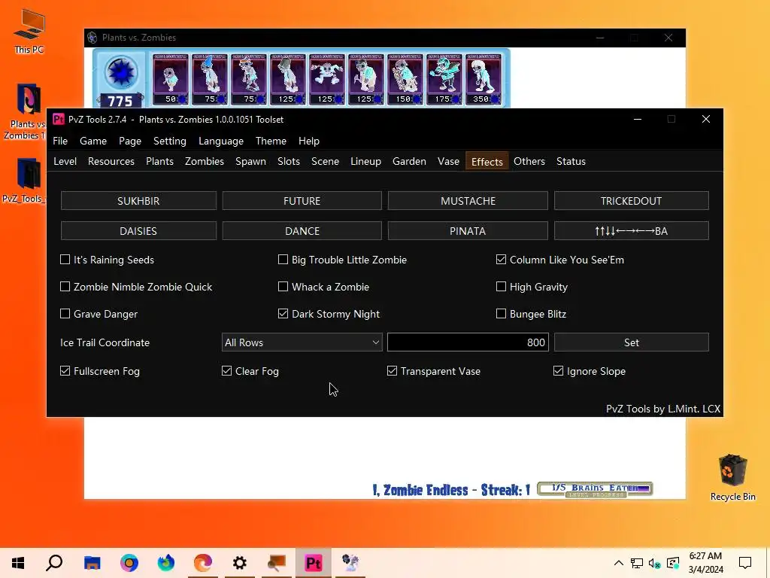Click Set for Ice Trail Coordinate
This screenshot has height=578, width=770.
coord(632,342)
